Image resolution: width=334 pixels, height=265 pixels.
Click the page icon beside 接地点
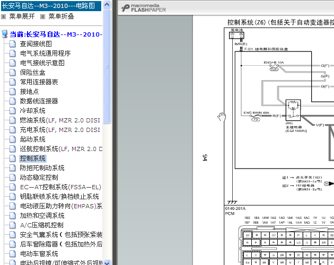click(x=13, y=92)
